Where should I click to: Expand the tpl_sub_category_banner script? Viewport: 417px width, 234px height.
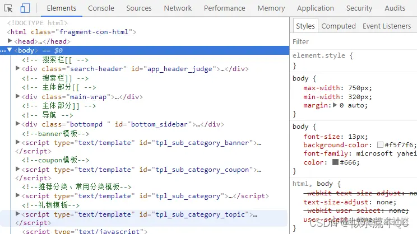[x=17, y=142]
